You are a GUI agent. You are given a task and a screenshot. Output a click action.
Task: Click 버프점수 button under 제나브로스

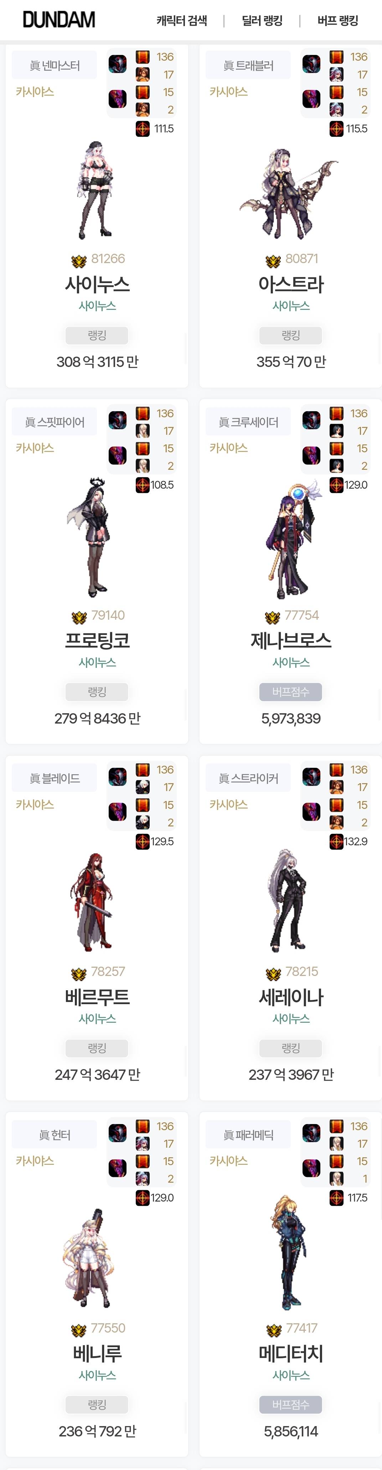[291, 692]
